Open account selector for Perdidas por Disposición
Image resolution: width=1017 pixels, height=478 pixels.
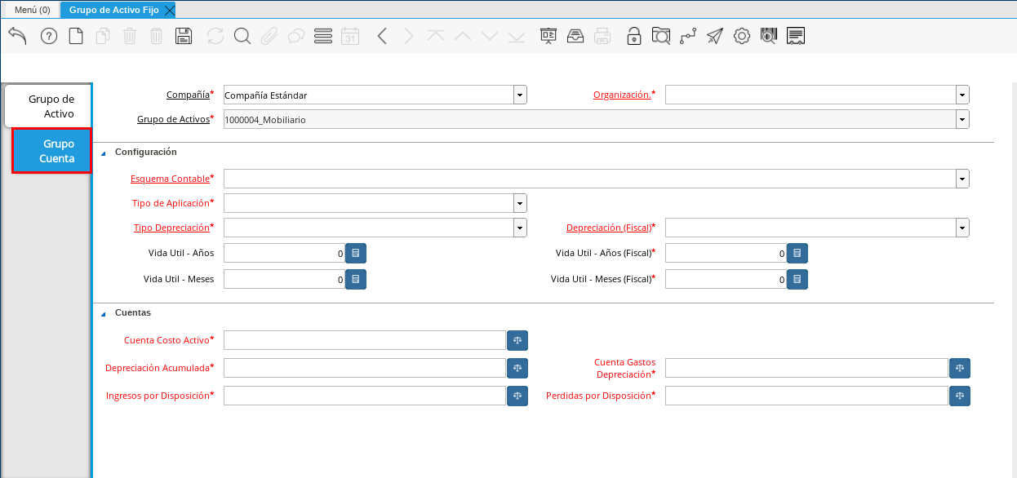click(960, 396)
